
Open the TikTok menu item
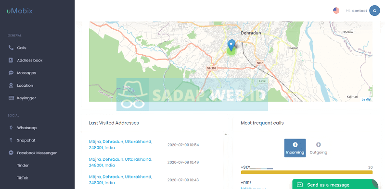pyautogui.click(x=23, y=178)
